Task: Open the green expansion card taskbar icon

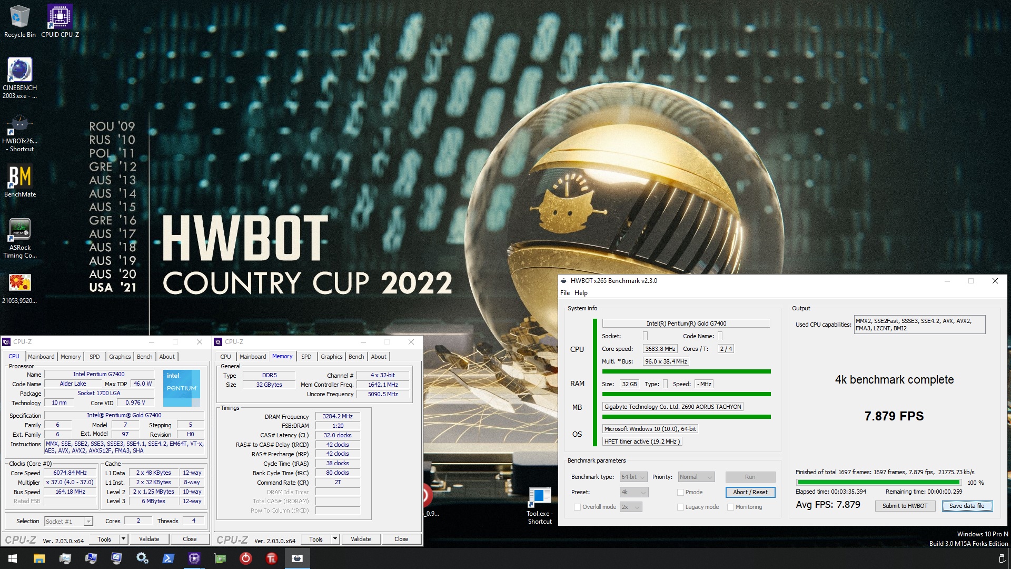Action: (x=220, y=558)
